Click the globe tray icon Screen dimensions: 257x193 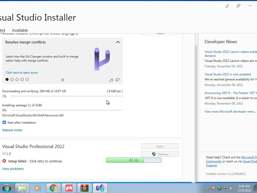[x=220, y=188]
